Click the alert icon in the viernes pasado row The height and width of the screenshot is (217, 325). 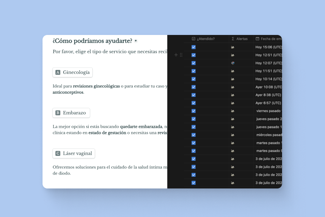tap(233, 111)
